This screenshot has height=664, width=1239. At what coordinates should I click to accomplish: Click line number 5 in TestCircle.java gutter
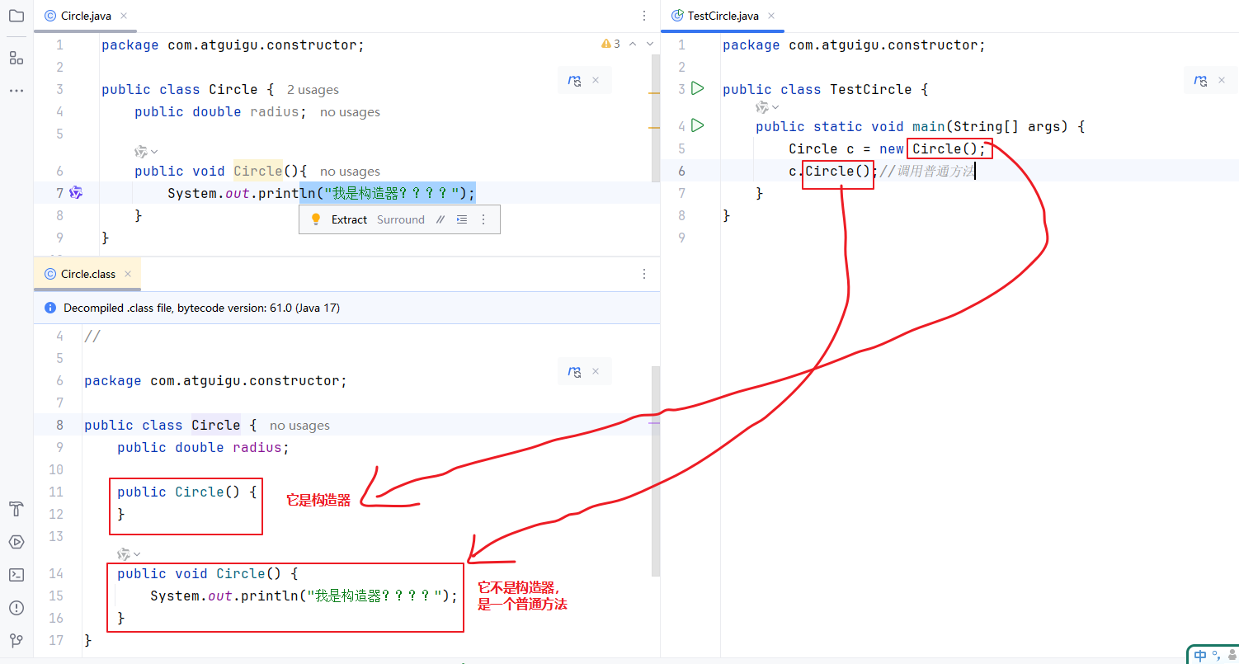[x=681, y=148]
